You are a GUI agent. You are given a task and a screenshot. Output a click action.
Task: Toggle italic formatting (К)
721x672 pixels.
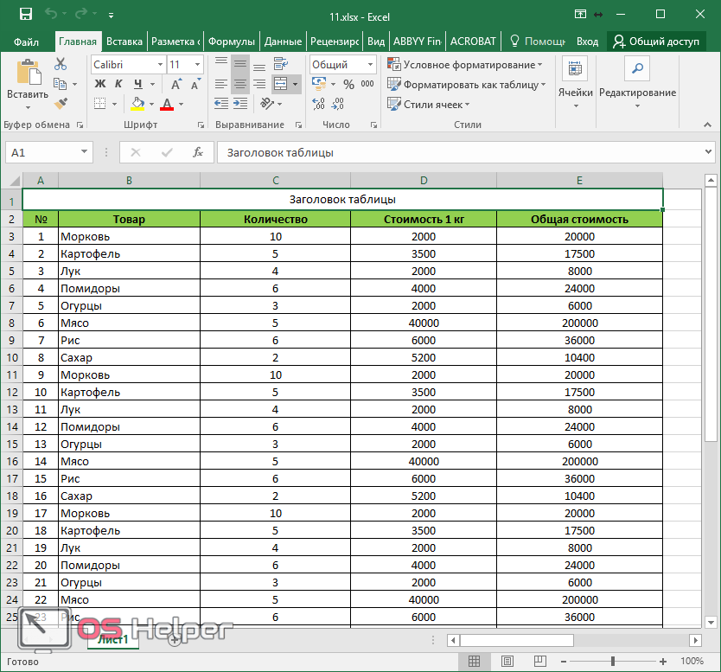tap(117, 84)
